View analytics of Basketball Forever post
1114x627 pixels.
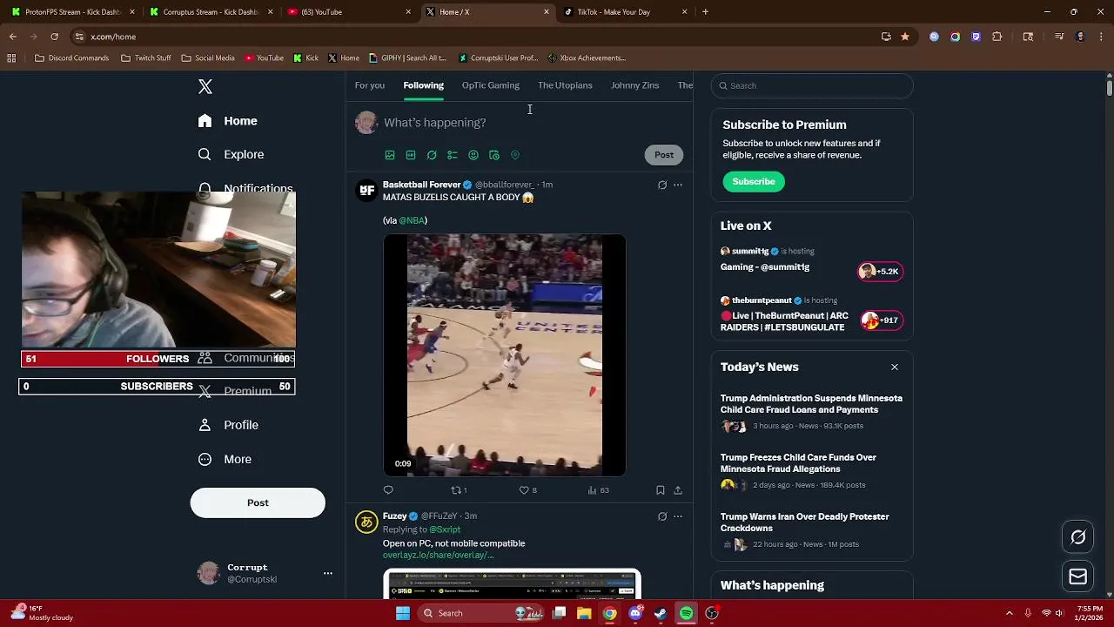point(598,490)
